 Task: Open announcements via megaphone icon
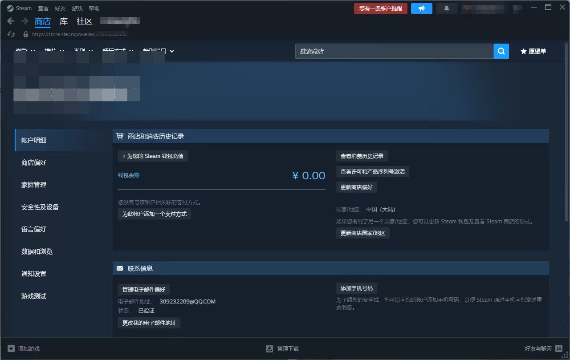(x=422, y=8)
